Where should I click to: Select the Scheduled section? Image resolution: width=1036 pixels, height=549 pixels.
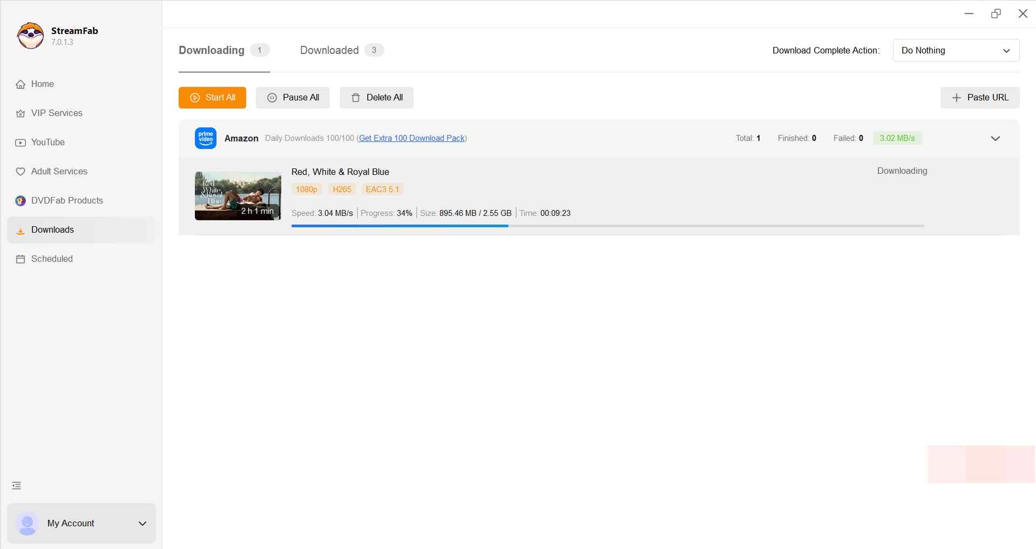click(51, 259)
